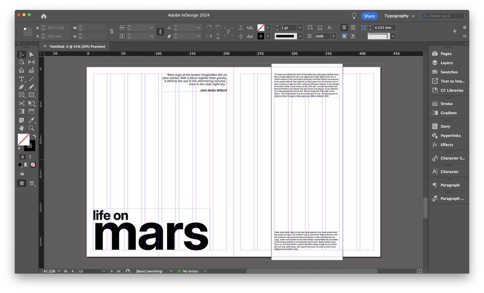The image size is (484, 293).
Task: Select the Line tool
Action: coord(31,79)
